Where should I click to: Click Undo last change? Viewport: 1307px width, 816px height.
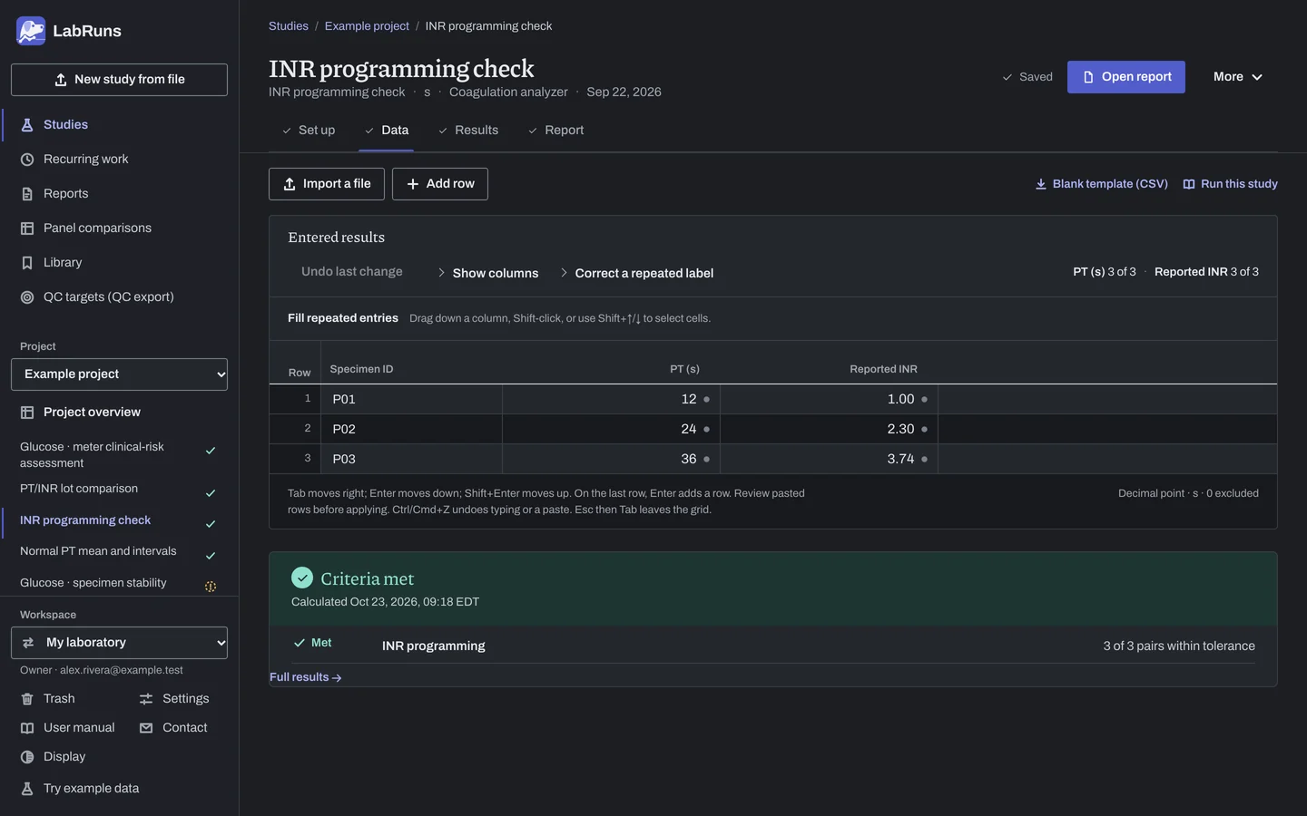pos(352,272)
